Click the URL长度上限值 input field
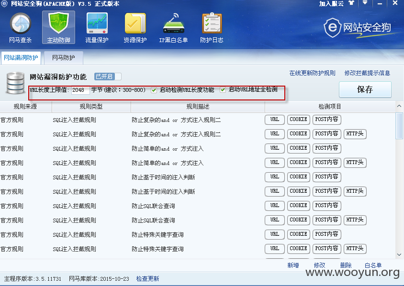 80,90
